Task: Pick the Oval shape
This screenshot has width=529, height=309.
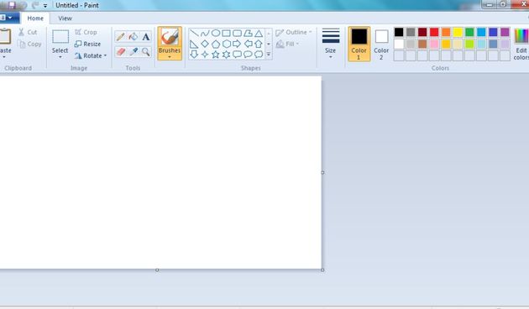Action: click(x=216, y=33)
